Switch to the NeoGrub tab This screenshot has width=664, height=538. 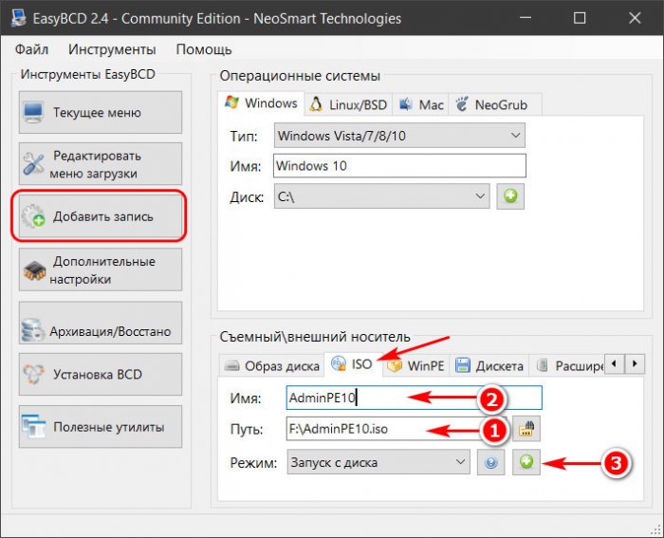[495, 104]
